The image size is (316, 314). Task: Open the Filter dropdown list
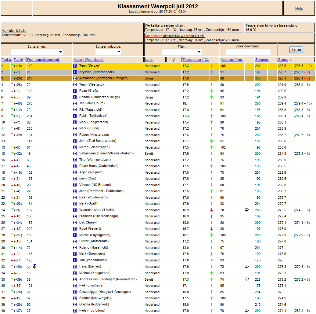(181, 52)
